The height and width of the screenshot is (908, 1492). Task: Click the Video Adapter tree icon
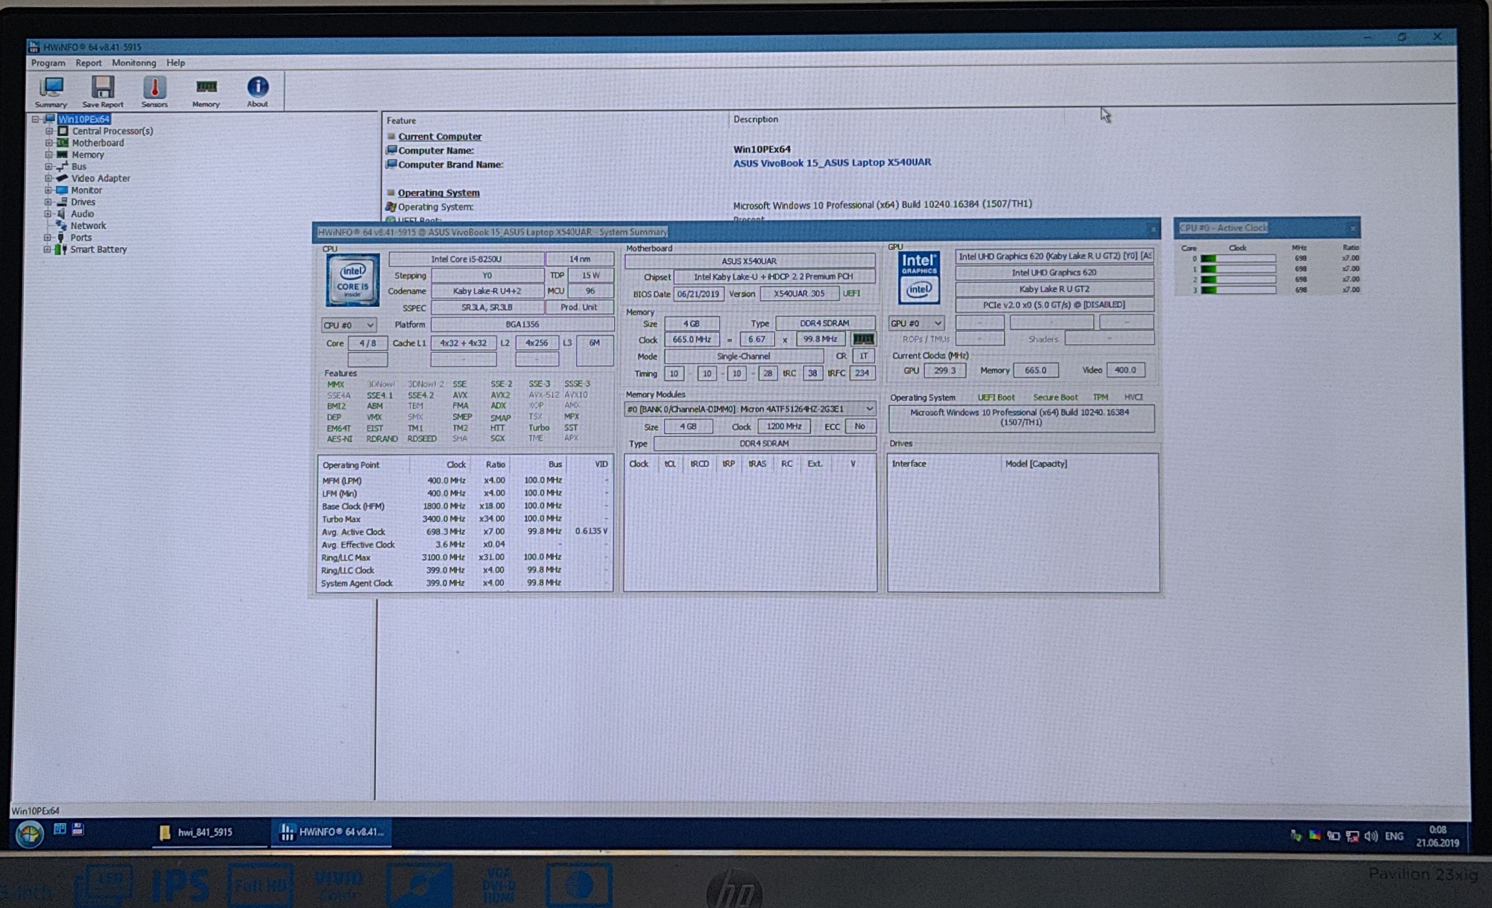tap(62, 178)
